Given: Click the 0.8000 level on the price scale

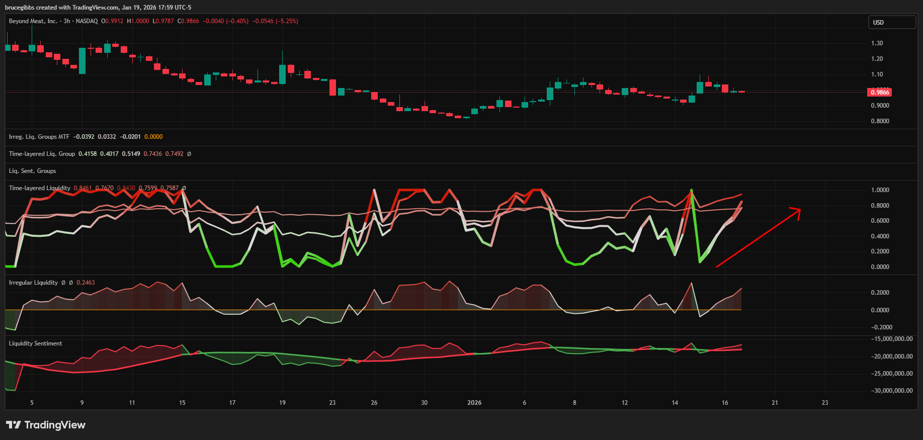Looking at the screenshot, I should pyautogui.click(x=880, y=121).
